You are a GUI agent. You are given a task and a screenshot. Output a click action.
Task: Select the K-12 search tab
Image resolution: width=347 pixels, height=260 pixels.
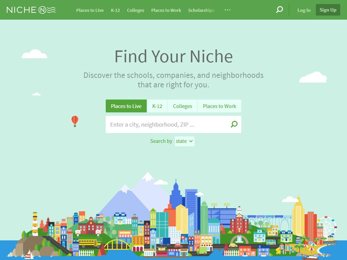coord(157,106)
